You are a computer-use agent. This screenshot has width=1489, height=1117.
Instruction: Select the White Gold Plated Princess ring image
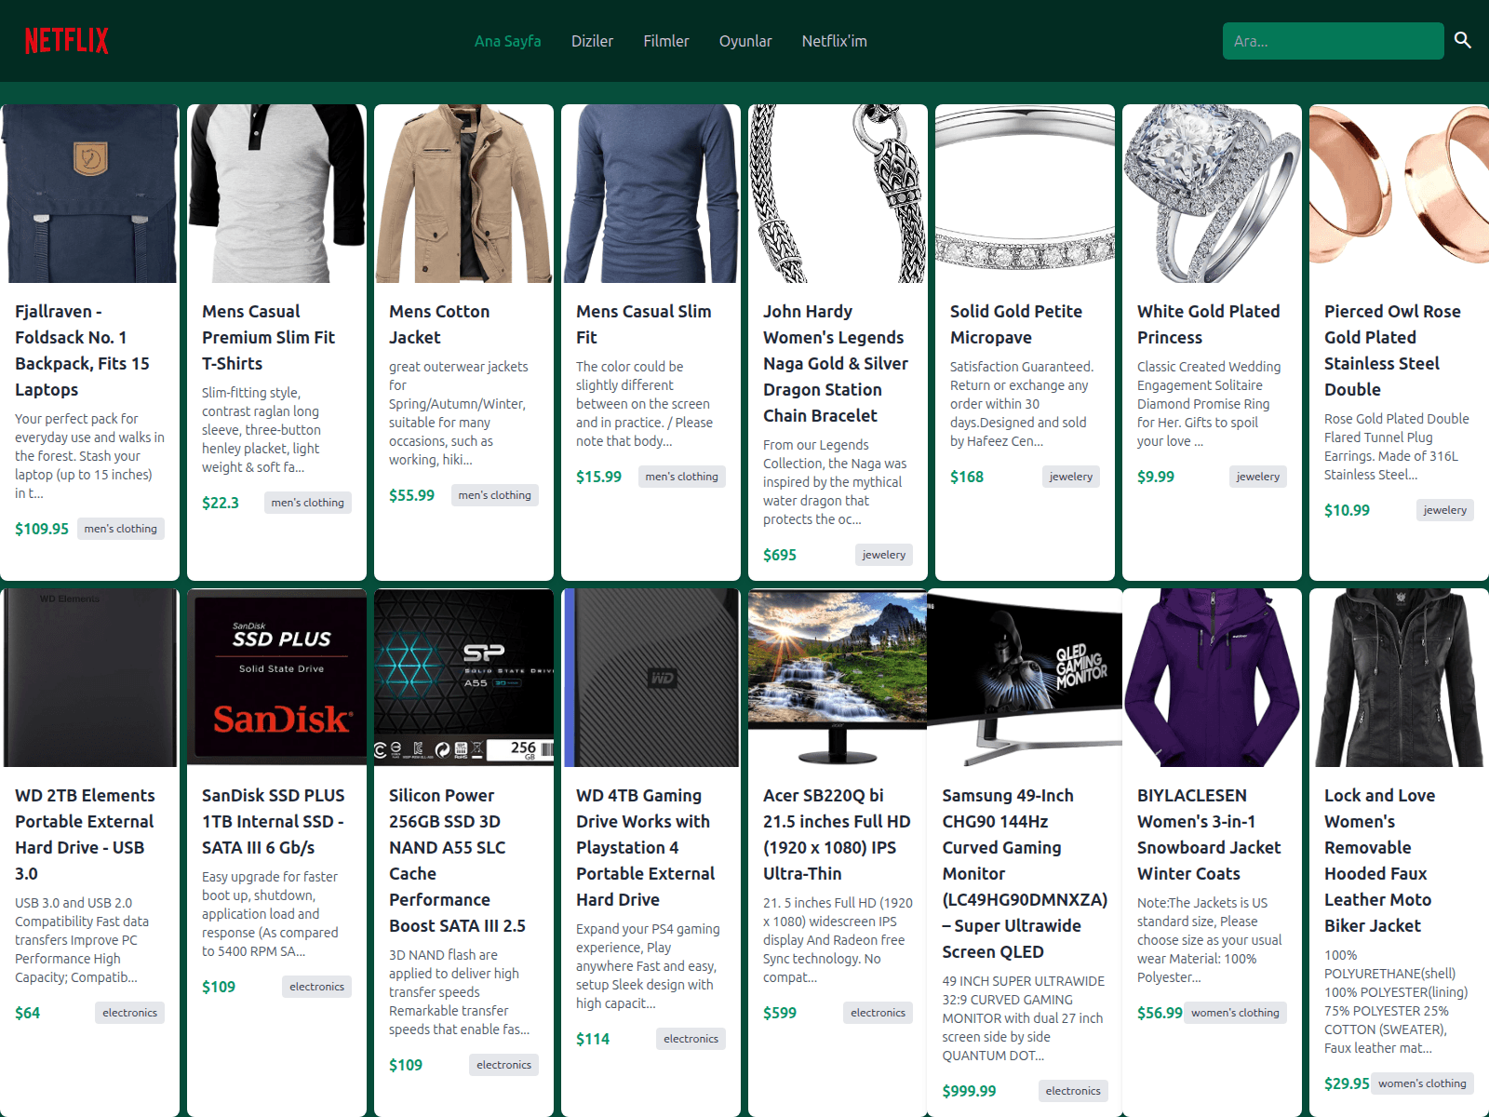point(1212,194)
